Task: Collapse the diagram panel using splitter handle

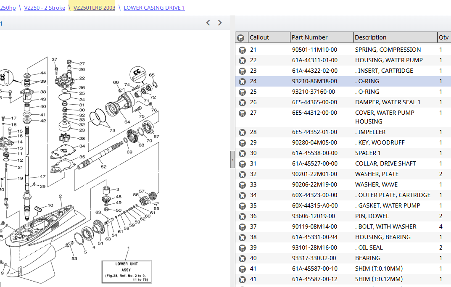Action: [232, 159]
